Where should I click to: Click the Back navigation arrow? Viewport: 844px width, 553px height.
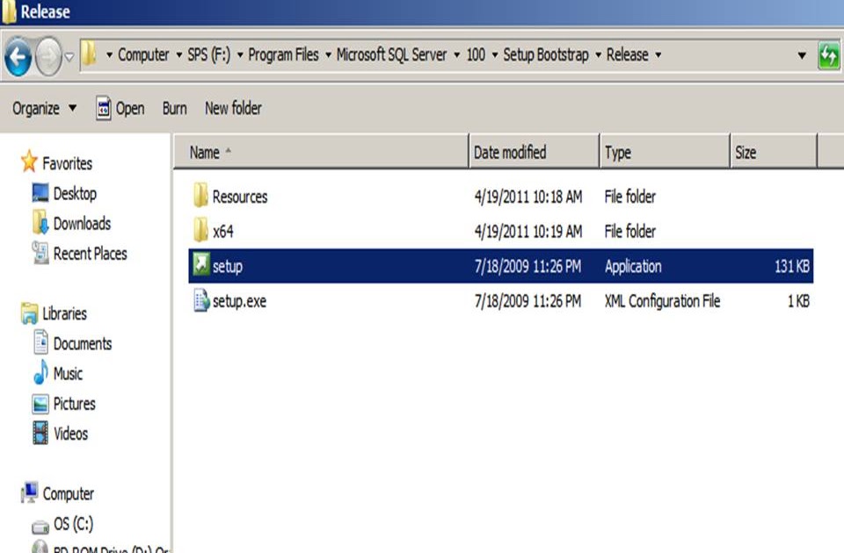[x=18, y=56]
